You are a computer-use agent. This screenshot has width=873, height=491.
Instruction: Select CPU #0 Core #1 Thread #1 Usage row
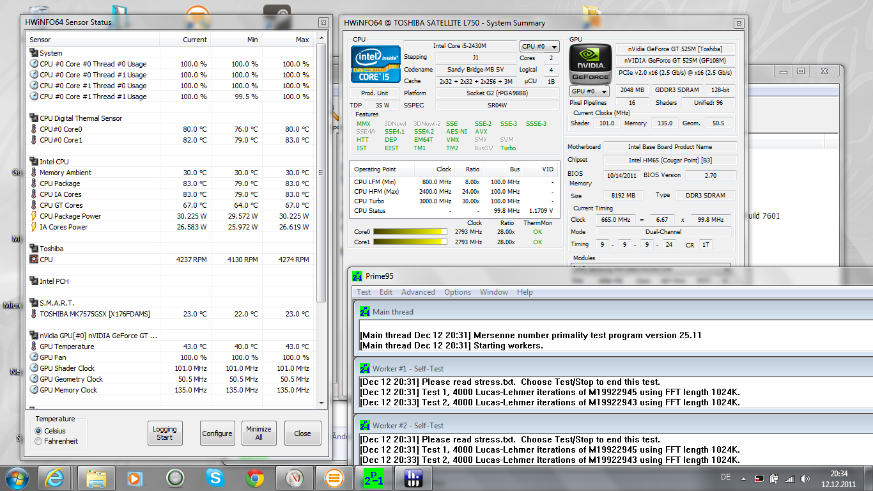click(170, 97)
